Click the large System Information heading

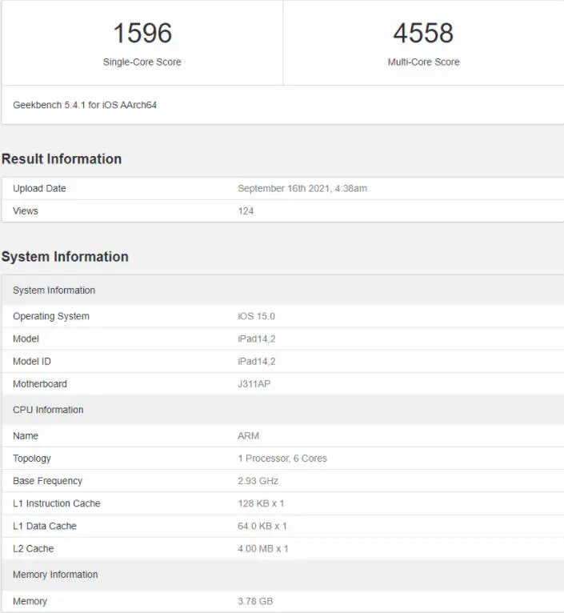pyautogui.click(x=65, y=256)
